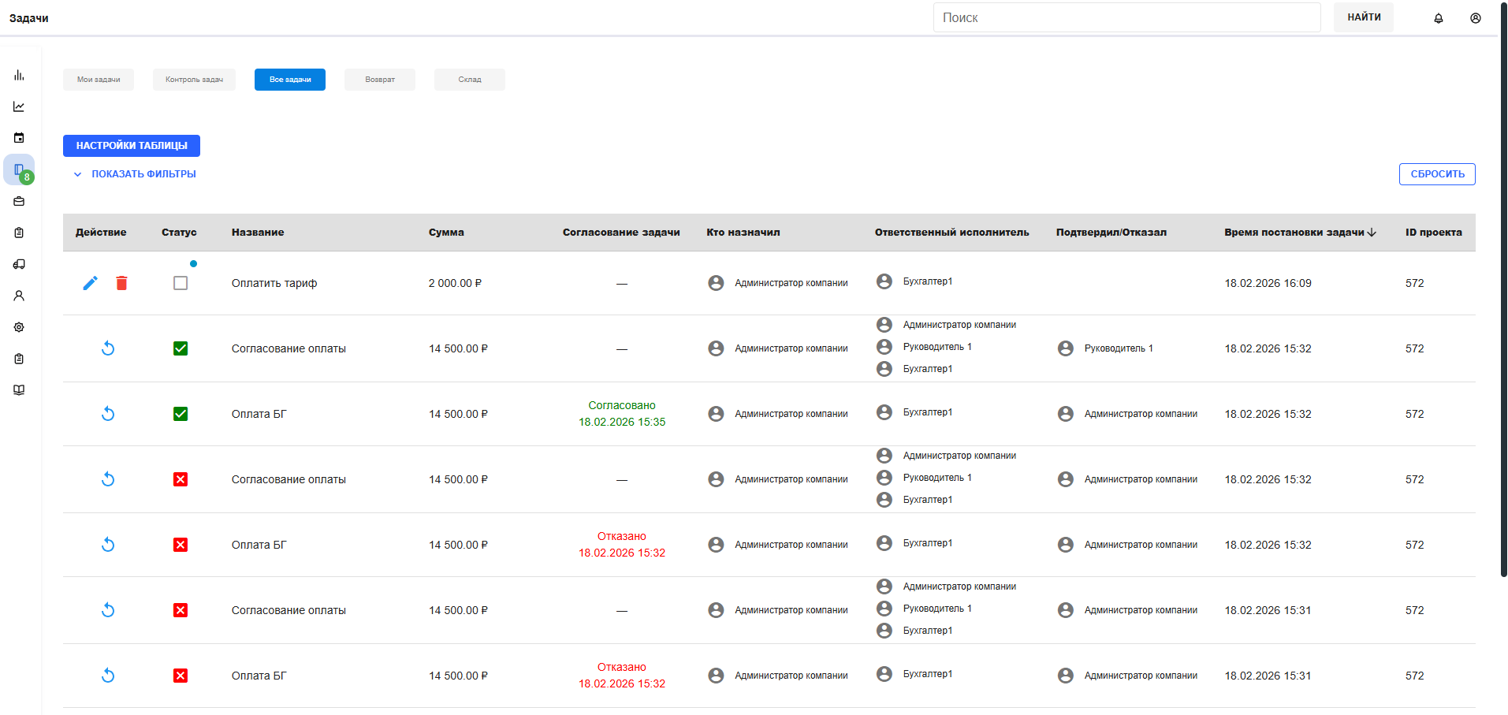Image resolution: width=1508 pixels, height=715 pixels.
Task: Open user profile account icon in header
Action: click(1476, 18)
